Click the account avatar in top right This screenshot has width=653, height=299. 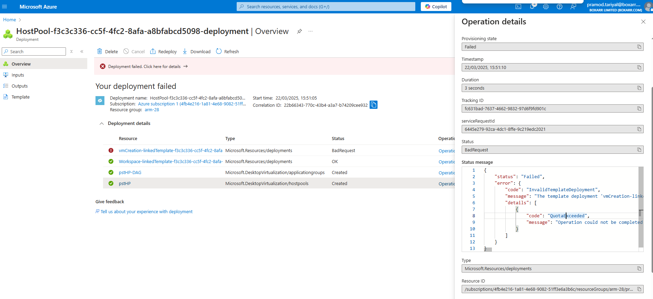(x=649, y=7)
